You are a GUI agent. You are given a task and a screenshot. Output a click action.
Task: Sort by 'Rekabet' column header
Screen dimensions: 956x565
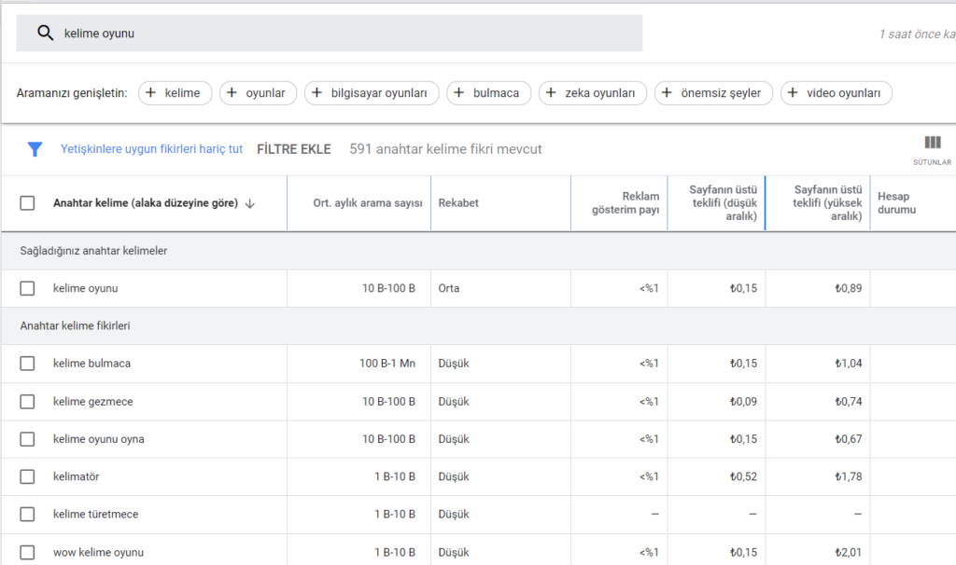457,203
